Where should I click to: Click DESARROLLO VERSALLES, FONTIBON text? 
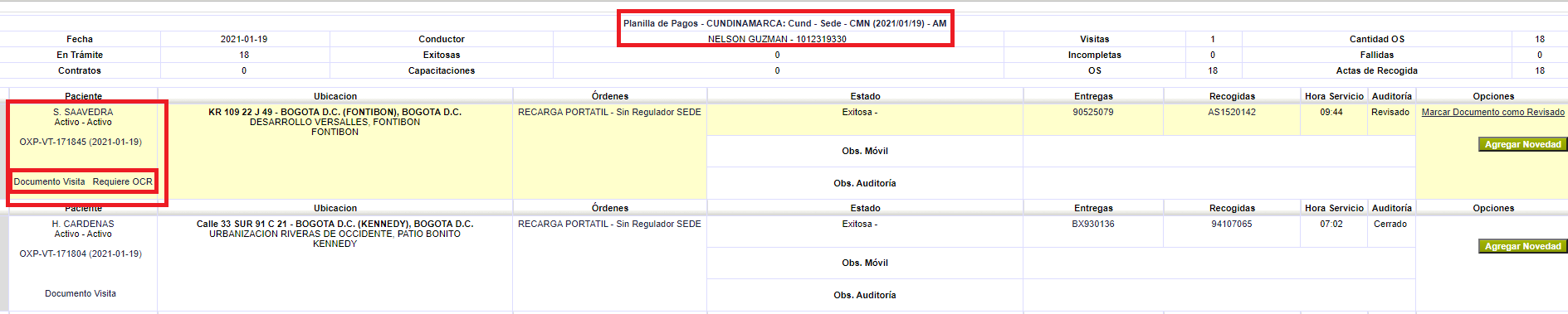click(335, 122)
